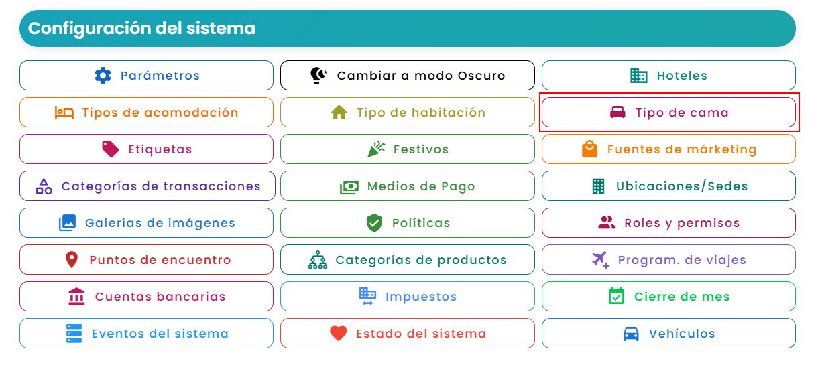Select Cuentas bancarias option
Screen dimensions: 820x365
(x=147, y=297)
